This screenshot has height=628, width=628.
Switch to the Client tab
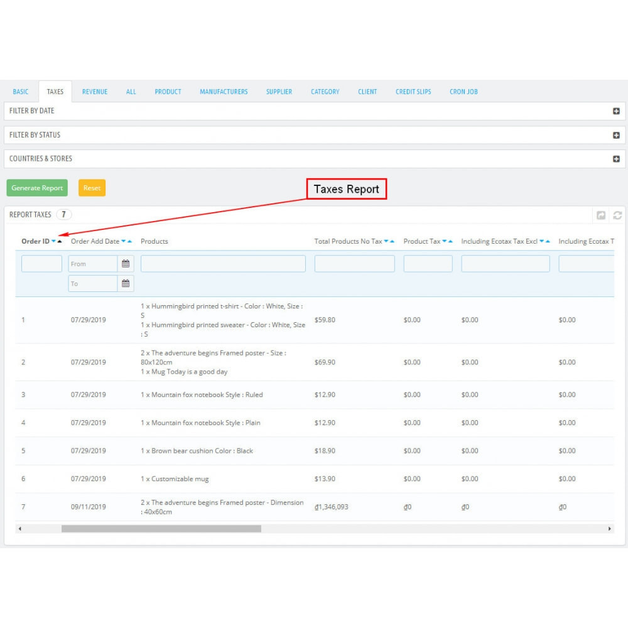[367, 92]
